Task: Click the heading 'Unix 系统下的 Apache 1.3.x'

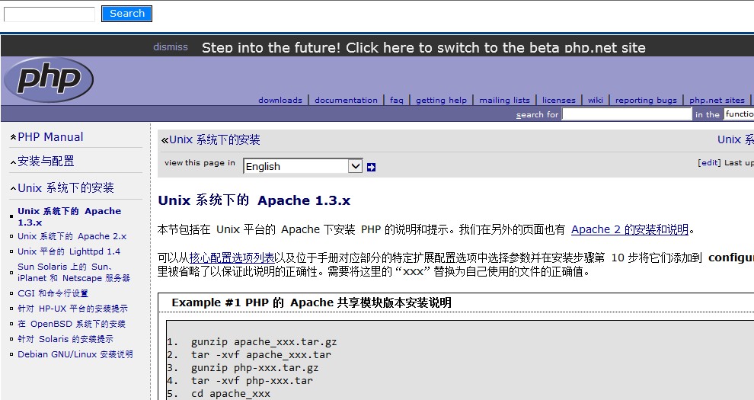Action: click(x=254, y=200)
